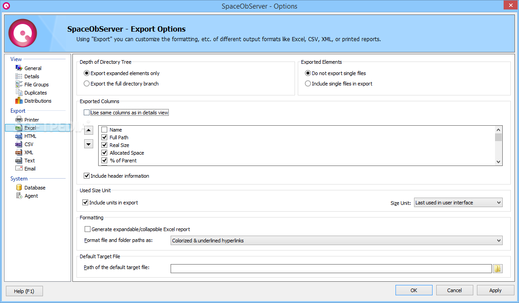Viewport: 519px width, 303px height.
Task: Open Help (F1)
Action: coord(24,291)
